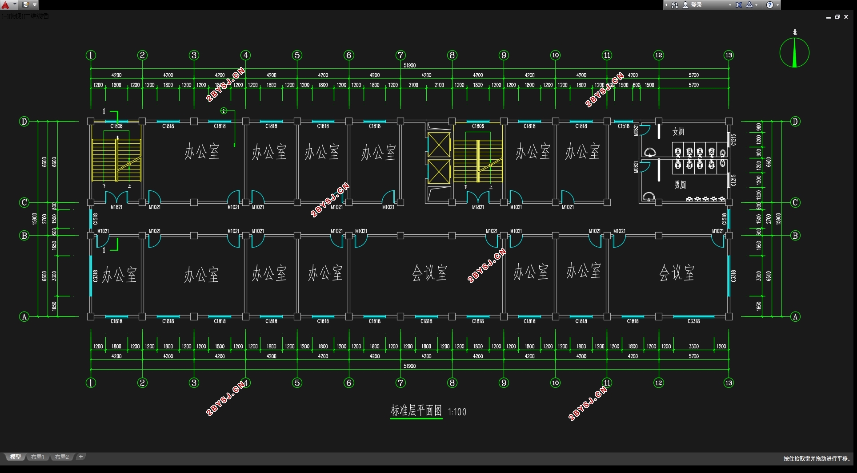Switch to the 模型 model tab
This screenshot has width=857, height=473.
coord(16,457)
